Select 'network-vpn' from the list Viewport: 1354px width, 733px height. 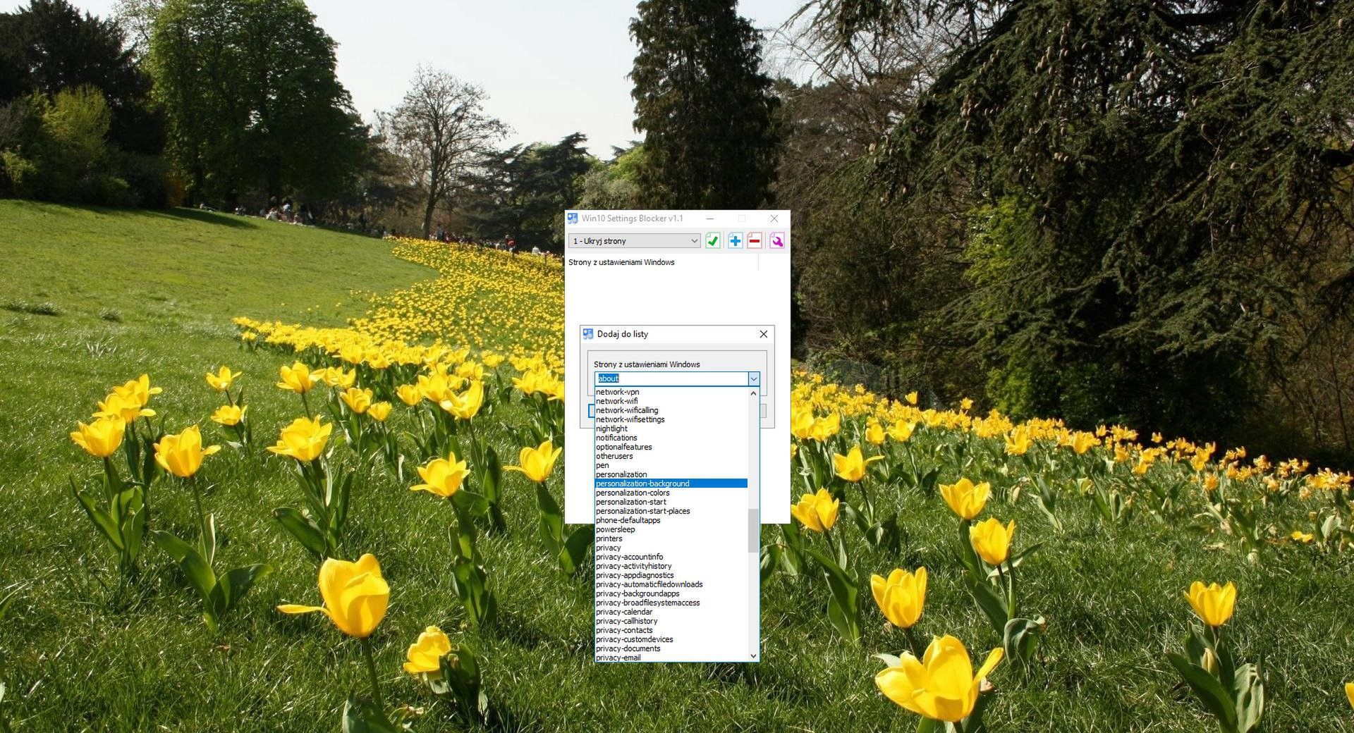[x=671, y=392]
